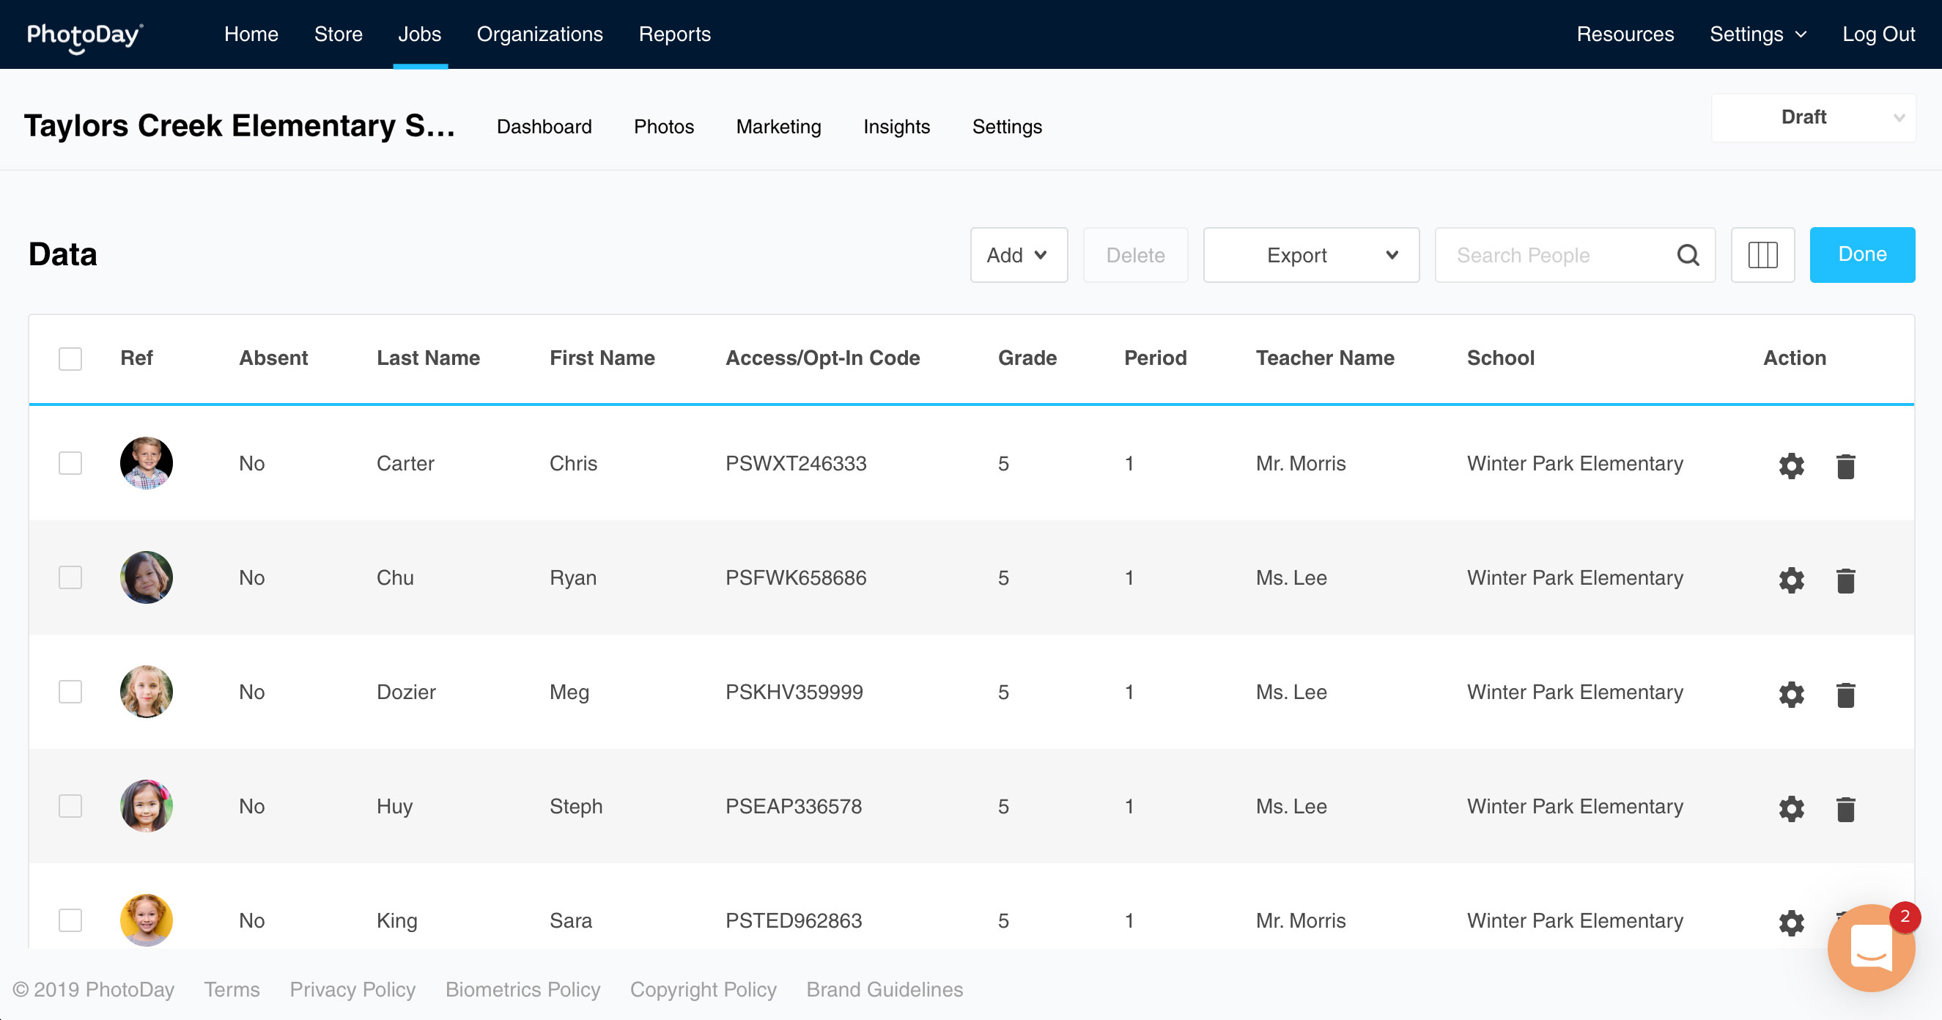Go to the Organizations menu
Image resolution: width=1942 pixels, height=1020 pixels.
point(539,34)
